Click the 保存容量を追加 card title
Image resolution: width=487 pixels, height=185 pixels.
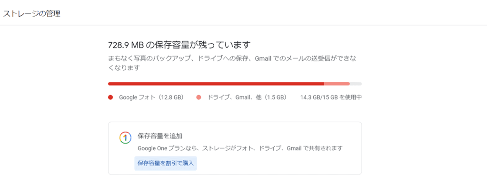[159, 136]
